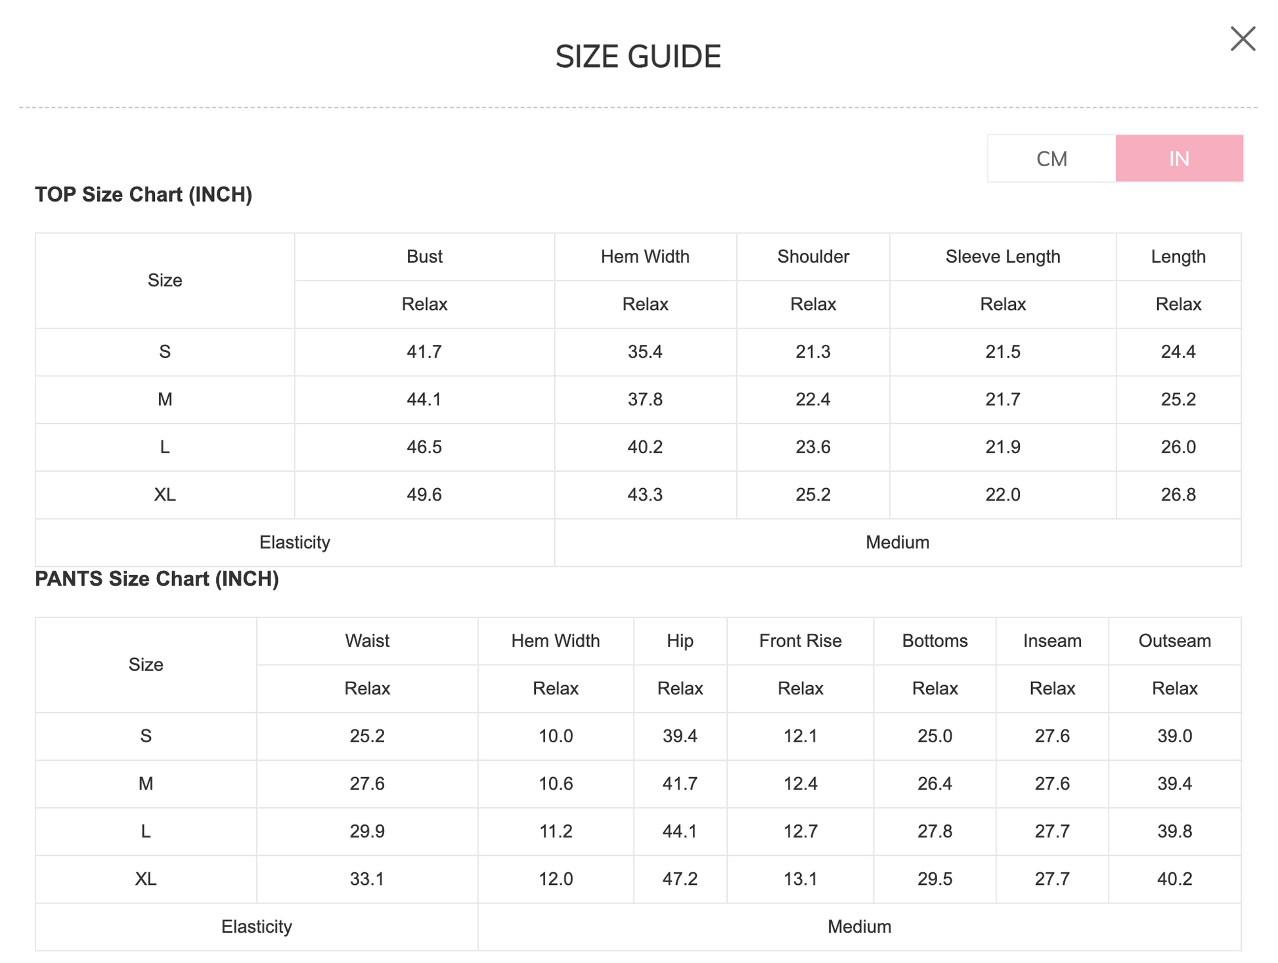Screen dimensions: 1278x963
Task: Click Medium elasticity in top chart
Action: coord(897,543)
